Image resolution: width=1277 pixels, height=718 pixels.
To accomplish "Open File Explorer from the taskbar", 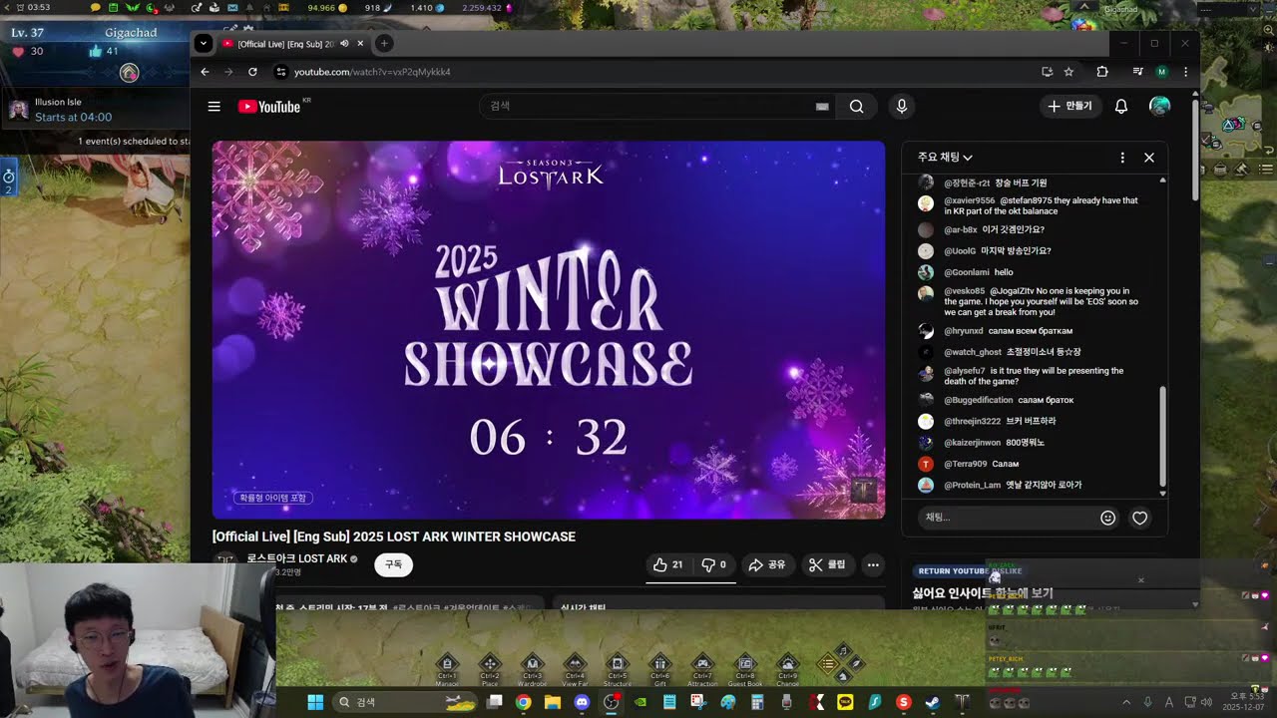I will pyautogui.click(x=552, y=702).
